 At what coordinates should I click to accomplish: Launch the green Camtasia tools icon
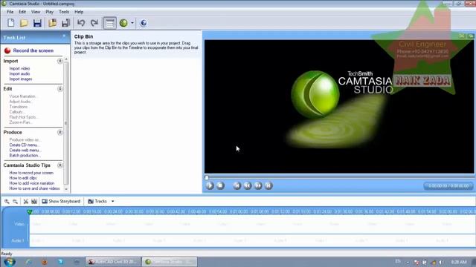tap(123, 23)
